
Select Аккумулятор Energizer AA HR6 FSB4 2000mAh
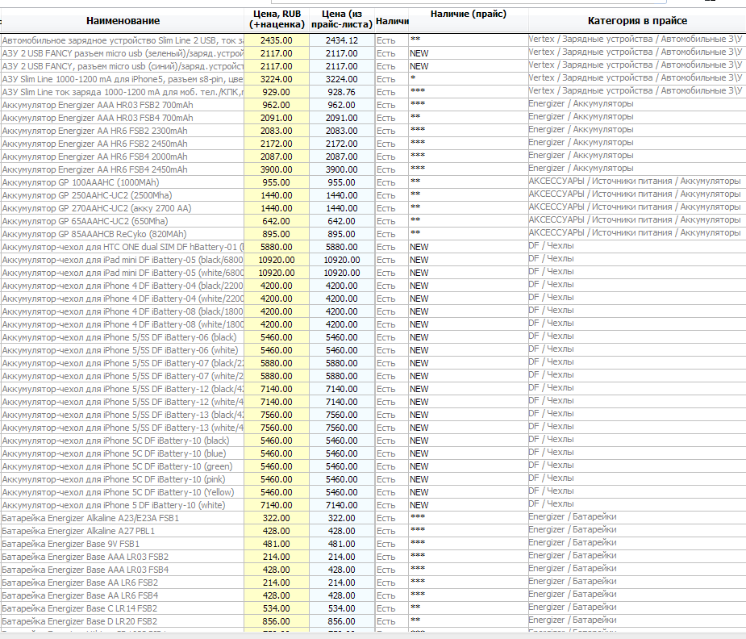(x=123, y=157)
